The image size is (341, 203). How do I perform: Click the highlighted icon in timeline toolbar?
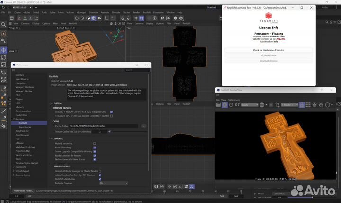pos(192,186)
